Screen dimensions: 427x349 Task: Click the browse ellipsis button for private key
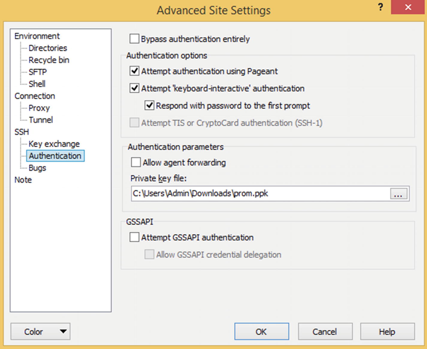399,194
